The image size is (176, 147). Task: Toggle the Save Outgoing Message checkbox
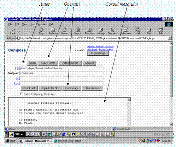[x=22, y=94]
